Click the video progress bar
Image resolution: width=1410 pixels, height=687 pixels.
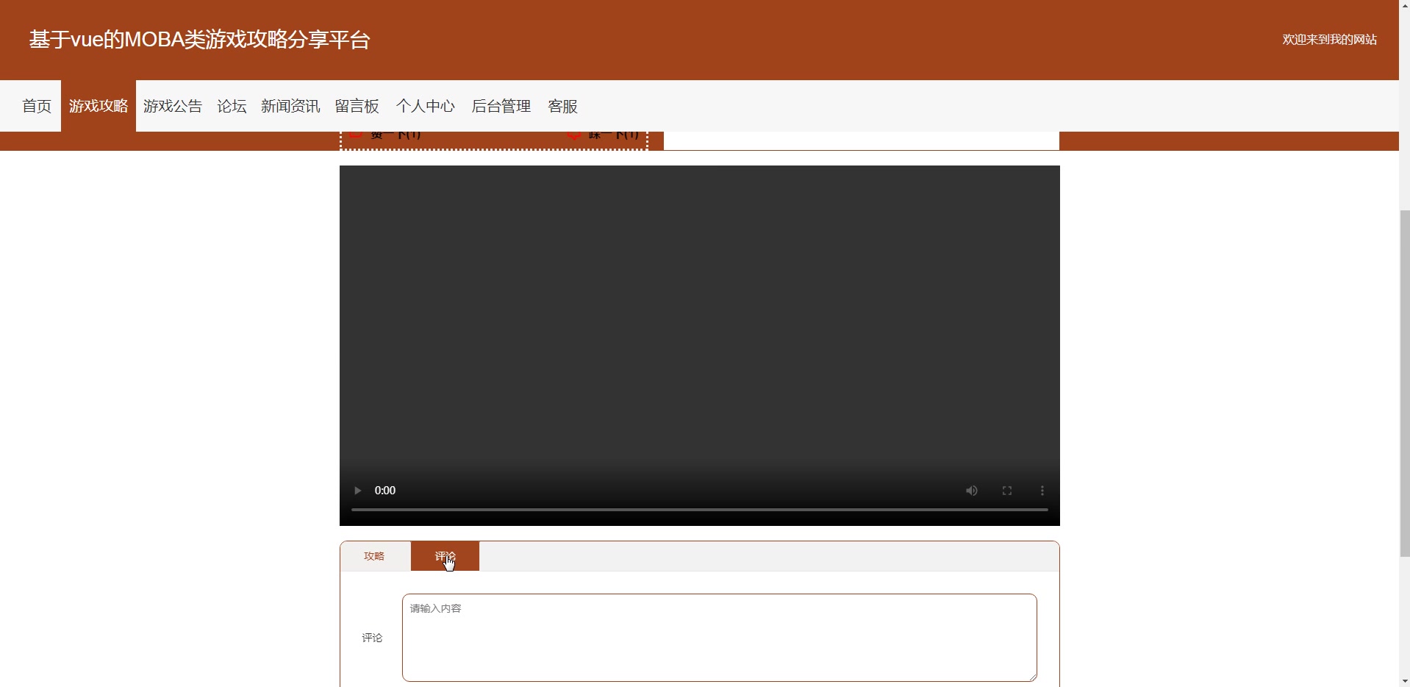pyautogui.click(x=699, y=509)
